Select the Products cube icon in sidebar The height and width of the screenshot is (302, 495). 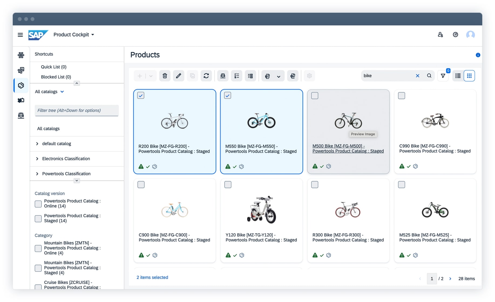coord(21,85)
